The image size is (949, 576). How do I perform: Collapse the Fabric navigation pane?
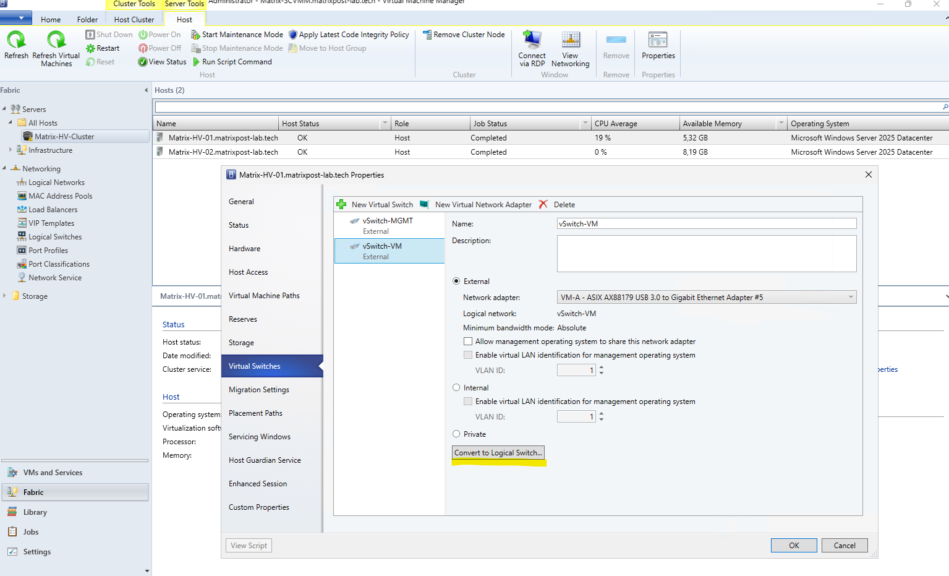pyautogui.click(x=147, y=90)
